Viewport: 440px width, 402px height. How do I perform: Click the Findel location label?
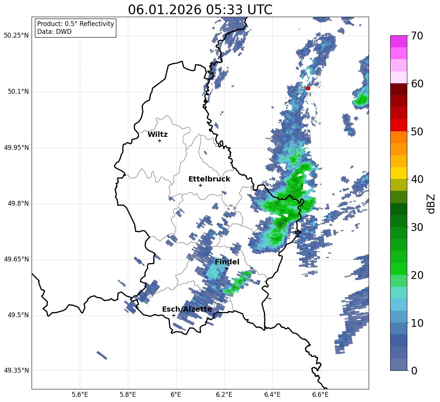click(227, 262)
